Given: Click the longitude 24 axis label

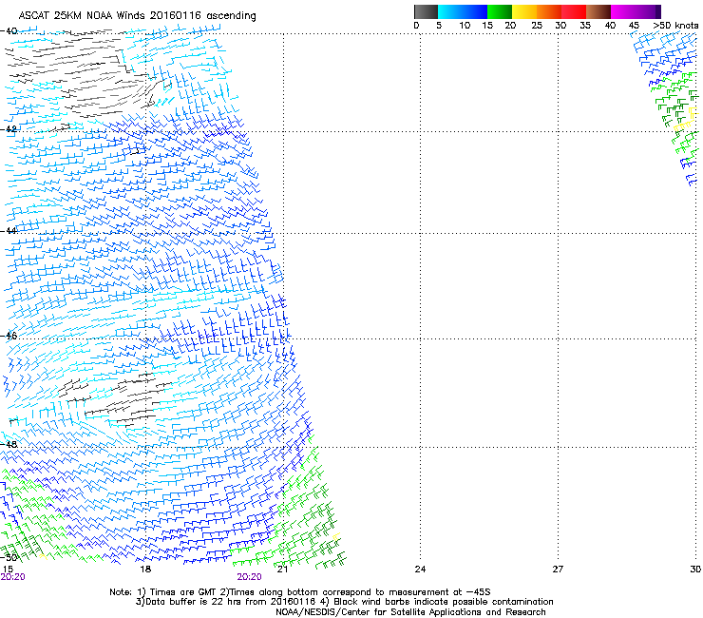Looking at the screenshot, I should (420, 570).
